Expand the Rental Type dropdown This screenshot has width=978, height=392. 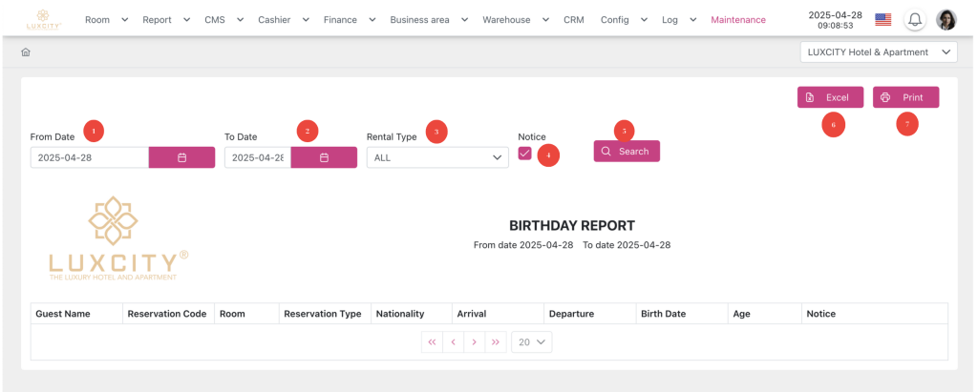pos(437,157)
